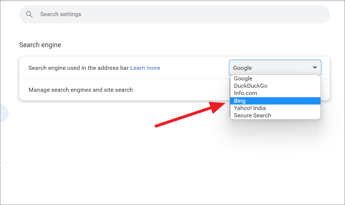Choose Yahoo! India option

coord(275,108)
